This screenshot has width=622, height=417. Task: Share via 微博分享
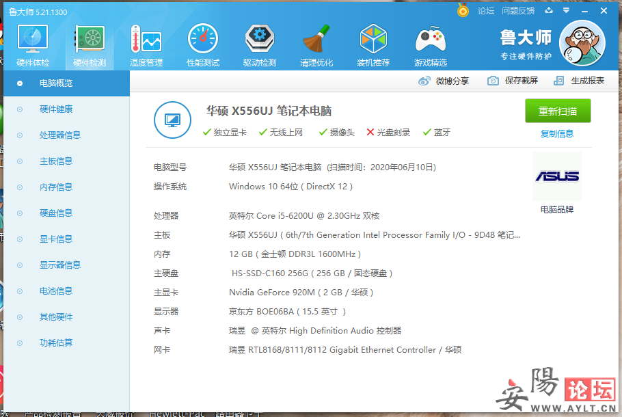point(444,81)
